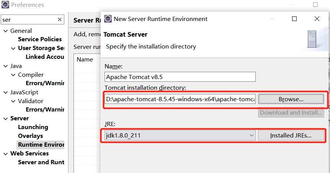Select Linked Accounts in preferences tree
The width and height of the screenshot is (330, 173).
(45, 57)
